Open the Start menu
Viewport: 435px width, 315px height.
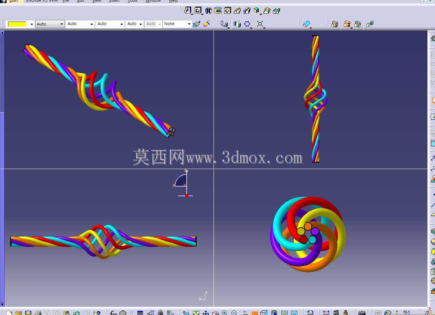(14, 1)
